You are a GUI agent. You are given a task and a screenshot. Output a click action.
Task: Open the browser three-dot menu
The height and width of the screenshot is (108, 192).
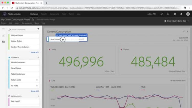[x=189, y=8]
